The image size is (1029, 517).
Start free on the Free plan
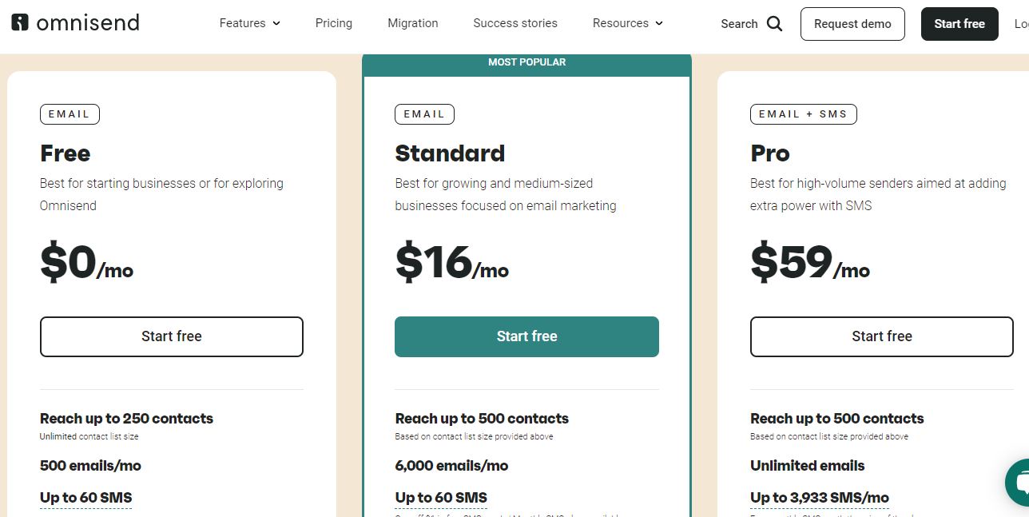point(172,336)
